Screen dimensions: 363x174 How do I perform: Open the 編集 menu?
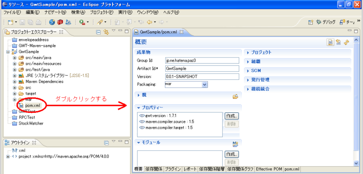tap(33, 12)
